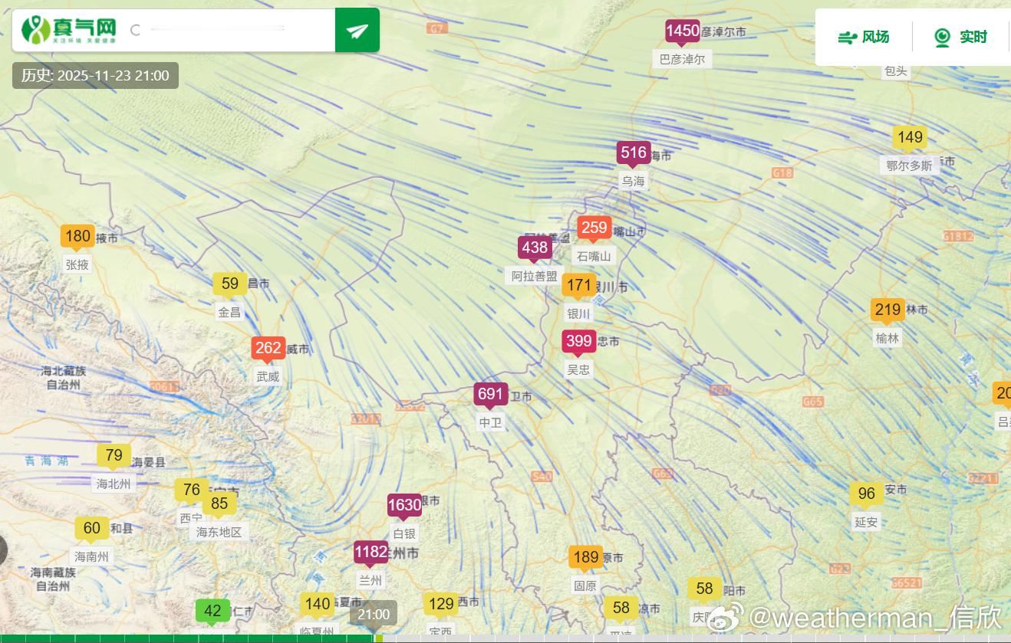Open the 榆林 219 AQI marker
The image size is (1011, 643).
coord(888,310)
